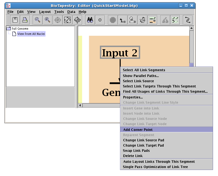This screenshot has height=176, width=218.
Task: Click the small crosshair circle toolbar icon
Action: [x=100, y=20]
